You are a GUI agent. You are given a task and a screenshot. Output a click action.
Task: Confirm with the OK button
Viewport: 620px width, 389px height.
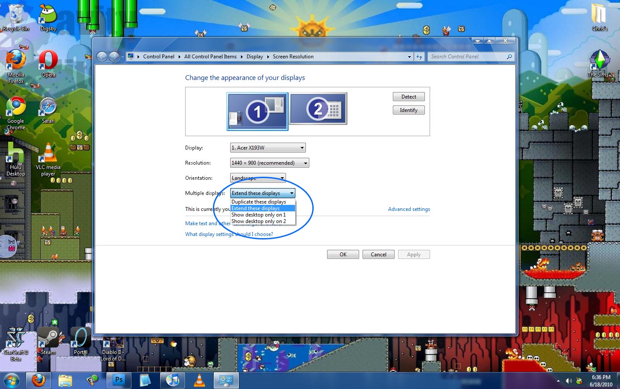point(343,255)
